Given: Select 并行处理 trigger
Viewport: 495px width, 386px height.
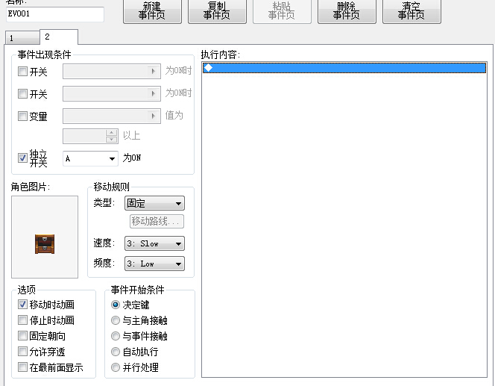Looking at the screenshot, I should click(116, 367).
